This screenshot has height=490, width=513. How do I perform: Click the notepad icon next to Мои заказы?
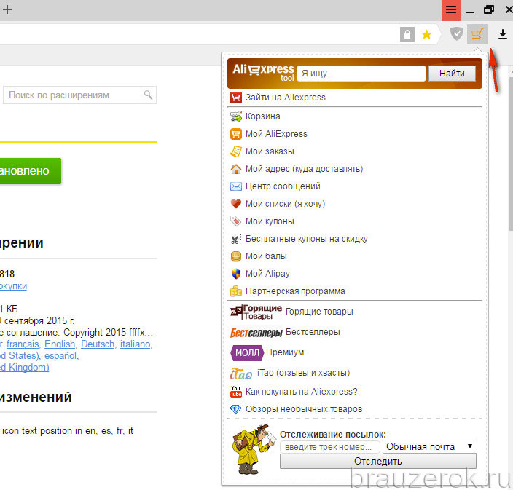(x=235, y=151)
